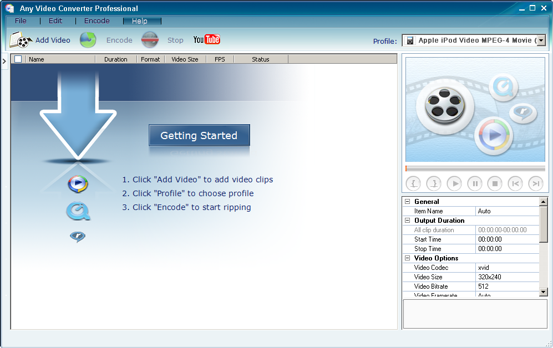Click the 'Click "Encode" to start ripping' instruction
This screenshot has height=348, width=553.
186,207
